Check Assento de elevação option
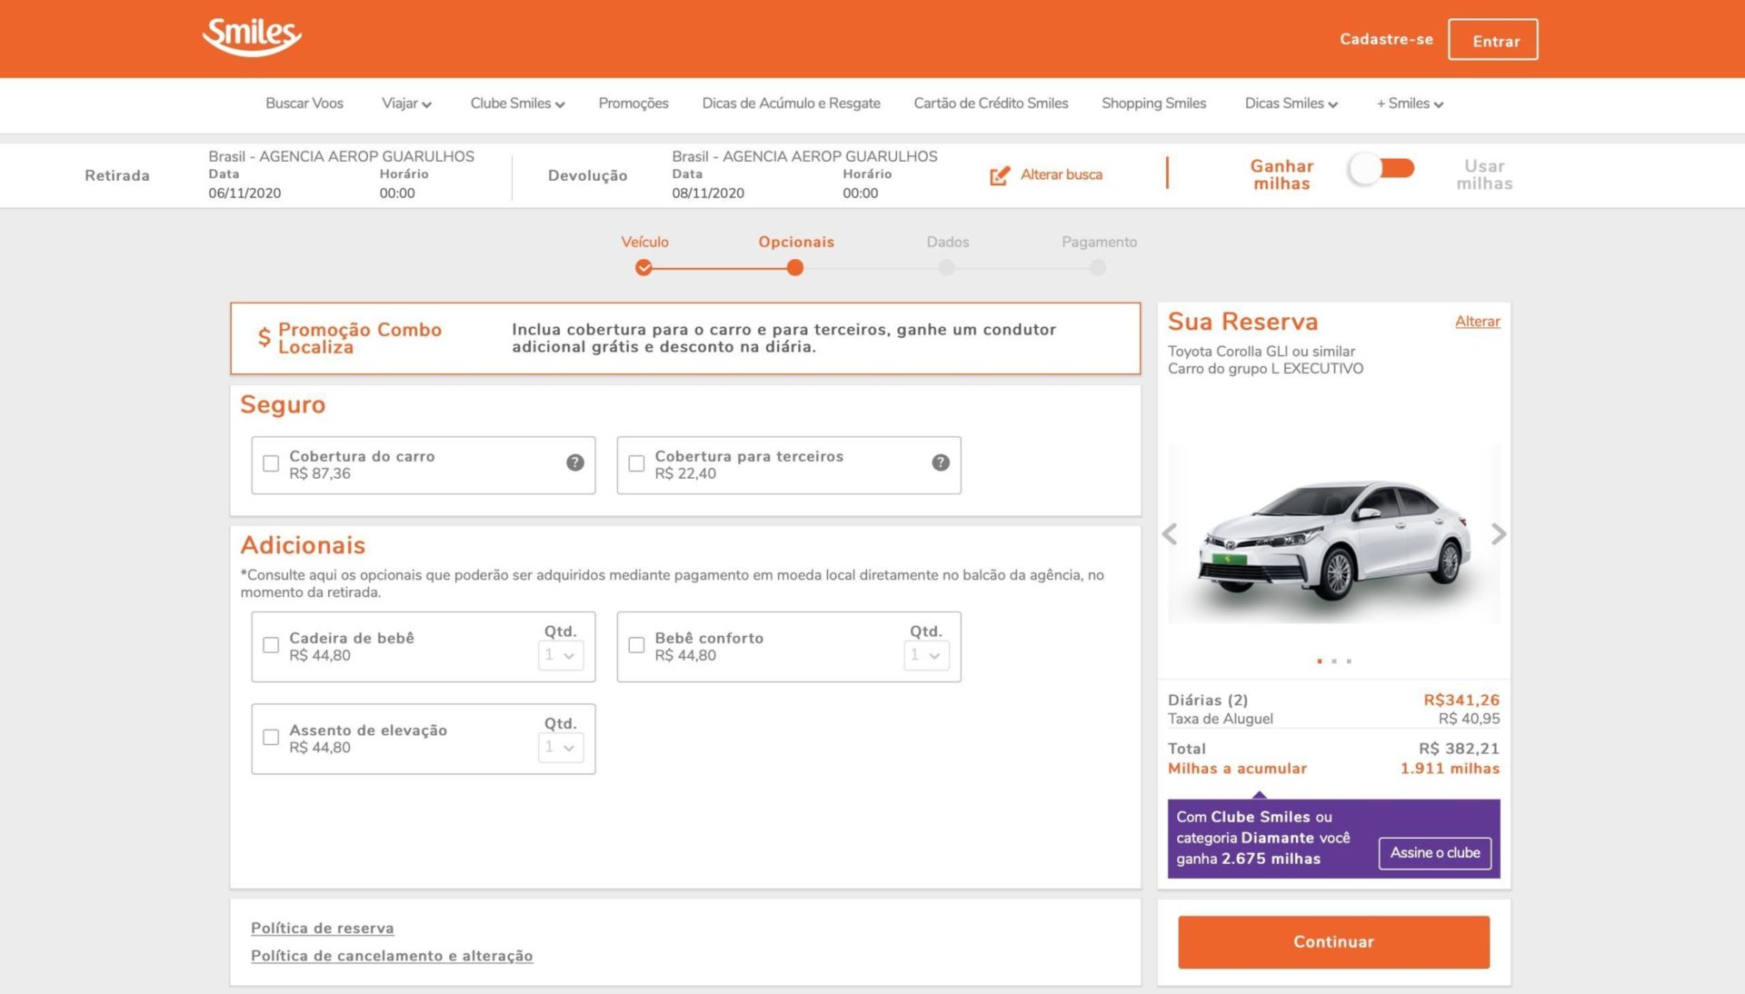This screenshot has width=1745, height=994. pos(271,737)
